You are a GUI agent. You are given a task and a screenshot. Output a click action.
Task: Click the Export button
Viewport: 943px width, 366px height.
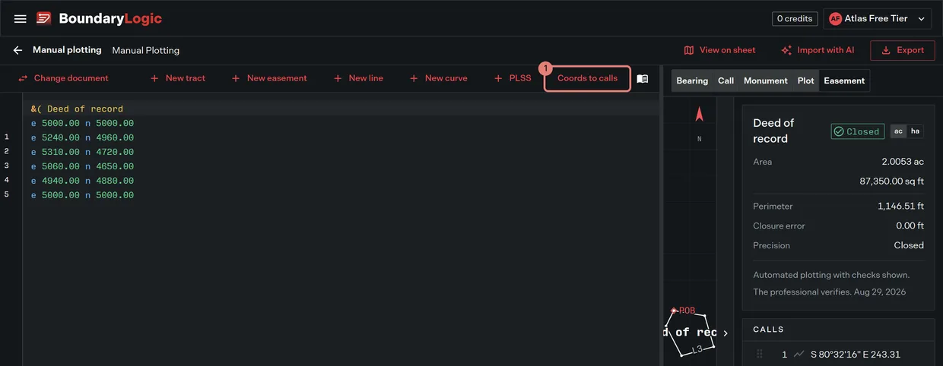902,50
